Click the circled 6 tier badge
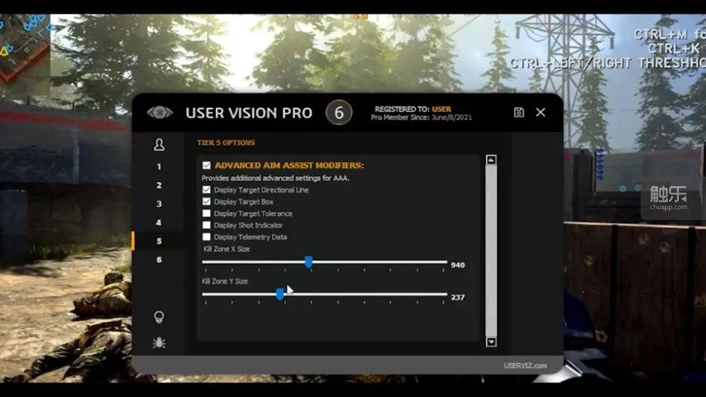 pos(339,112)
